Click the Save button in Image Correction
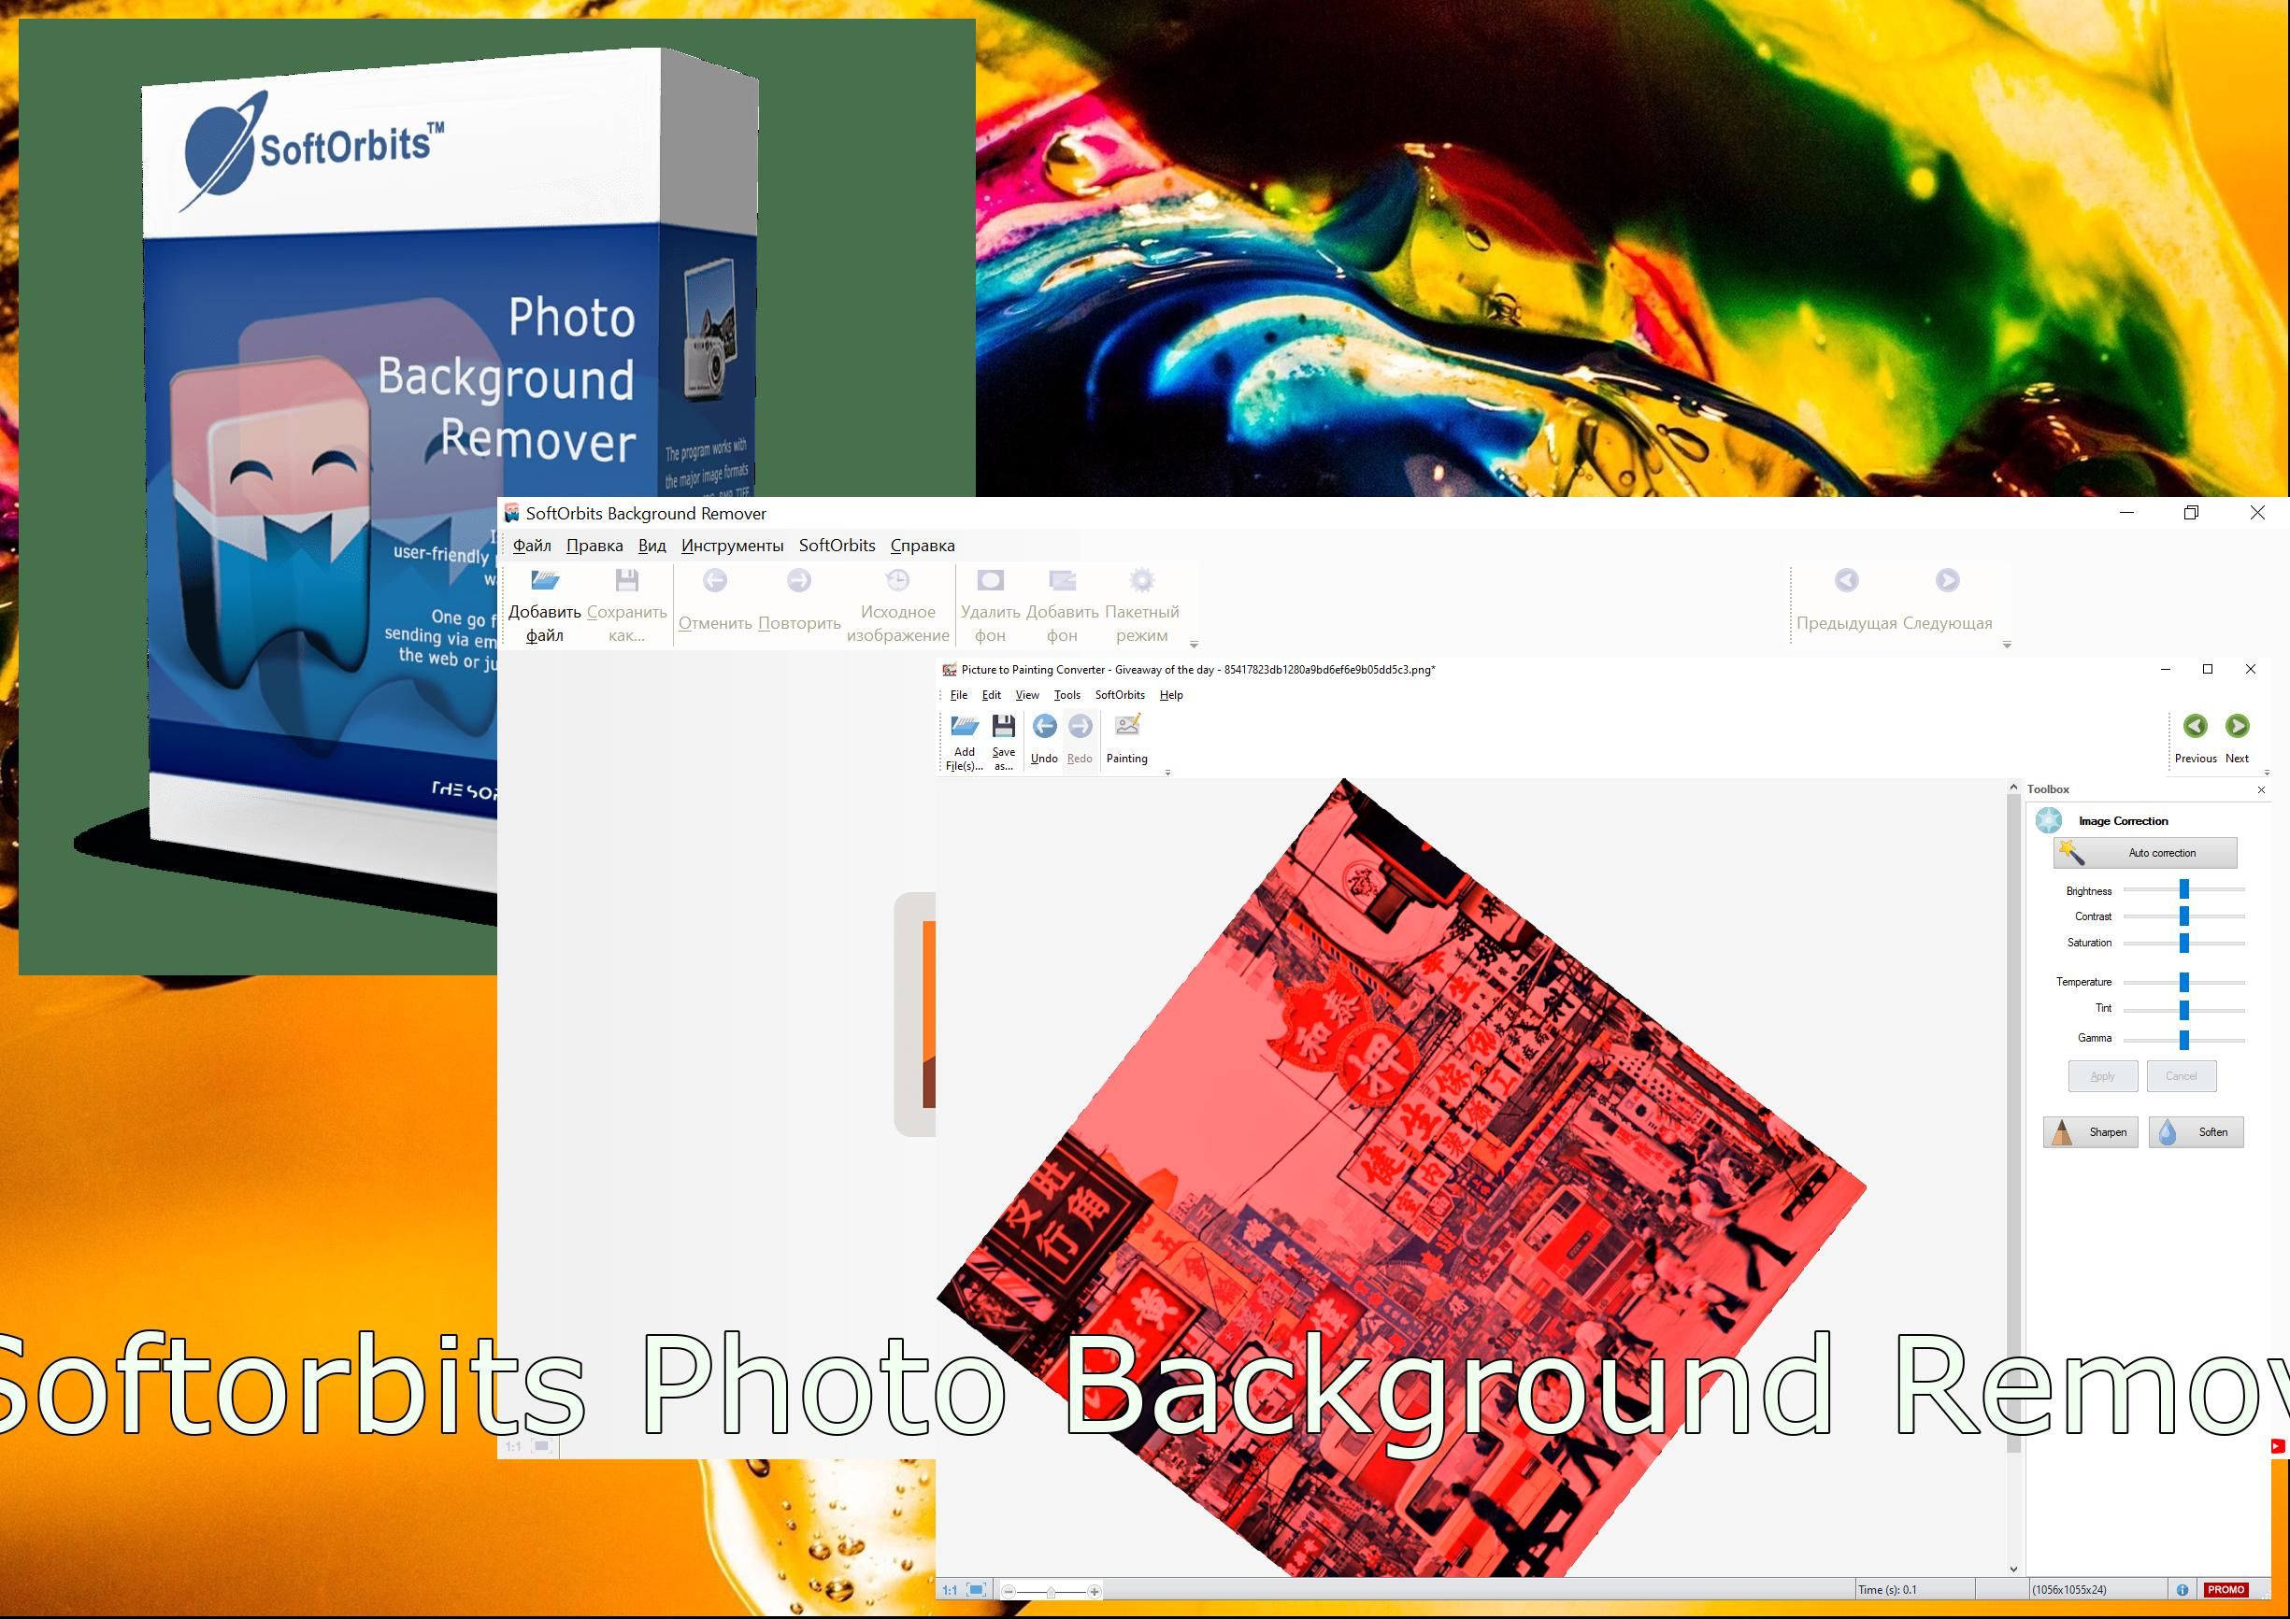Screen dimensions: 2290x1619 (2097, 1076)
